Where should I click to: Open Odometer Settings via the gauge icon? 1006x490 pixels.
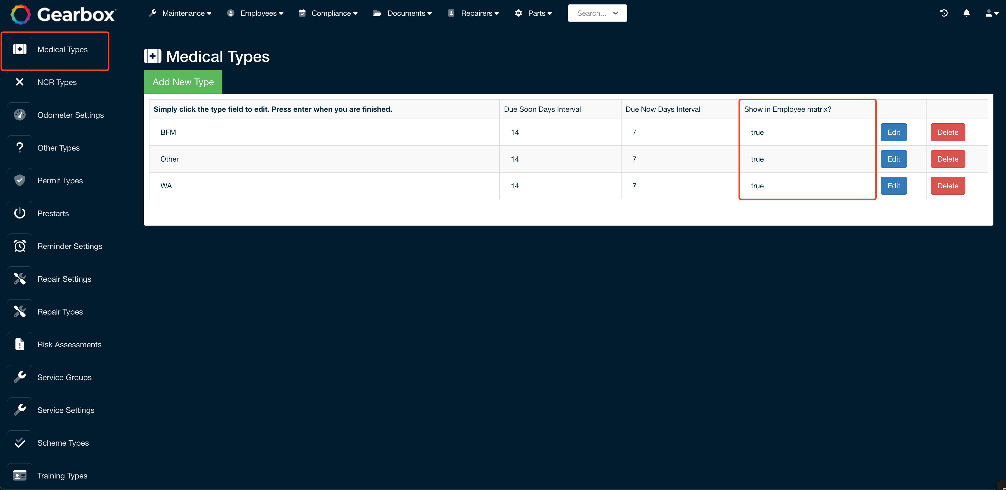19,114
